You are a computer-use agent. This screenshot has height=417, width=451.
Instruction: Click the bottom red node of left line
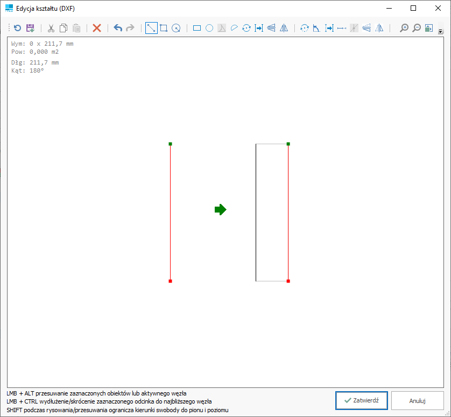pos(170,281)
